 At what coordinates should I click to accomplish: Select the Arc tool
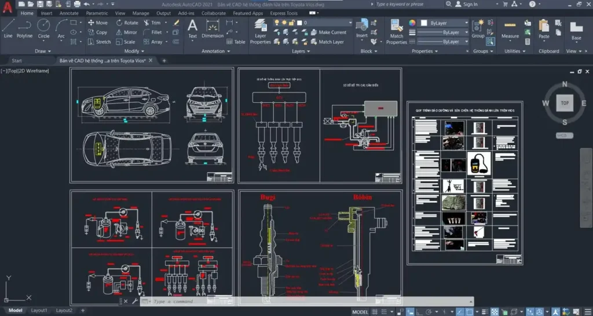pos(61,29)
